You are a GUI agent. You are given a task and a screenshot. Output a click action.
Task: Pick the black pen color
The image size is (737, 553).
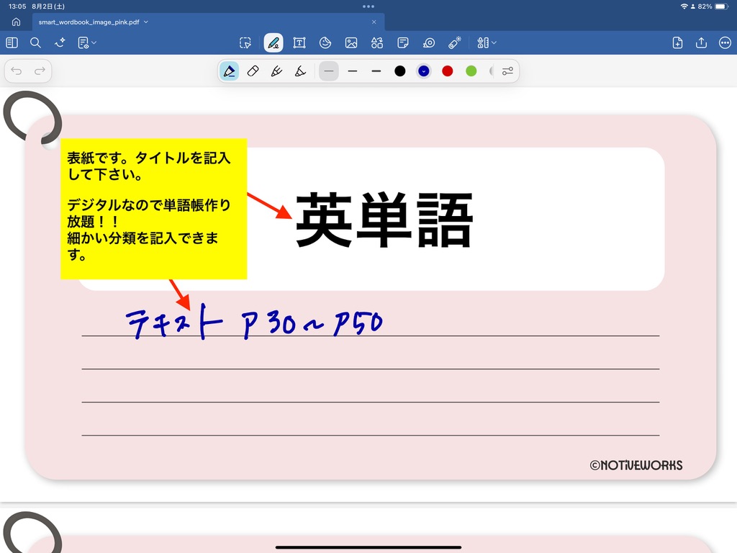click(400, 71)
